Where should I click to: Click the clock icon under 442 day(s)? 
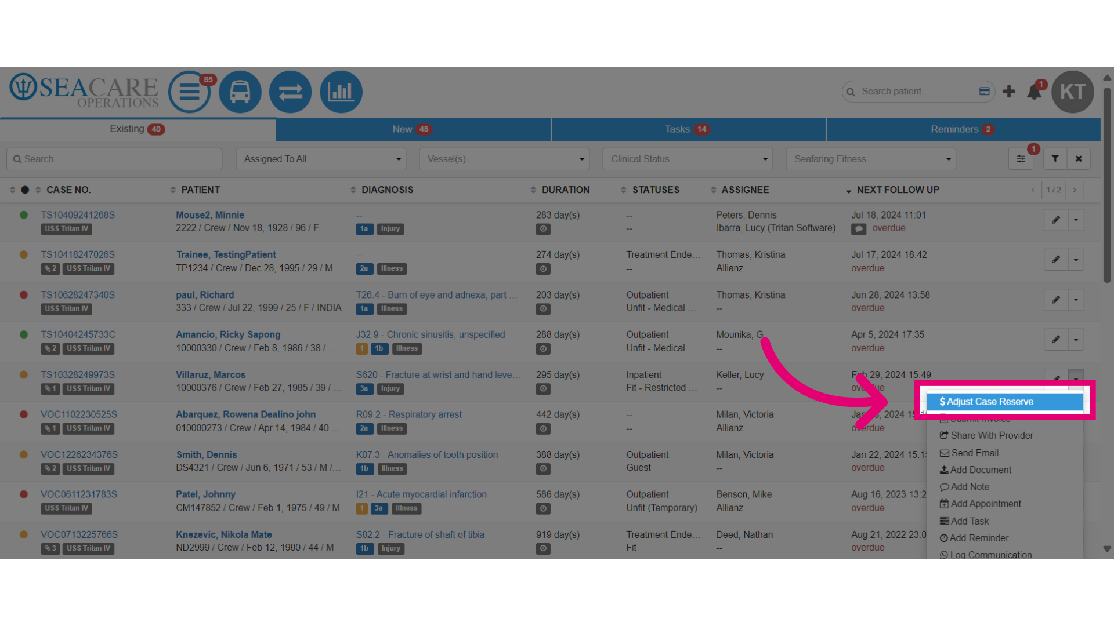coord(543,429)
